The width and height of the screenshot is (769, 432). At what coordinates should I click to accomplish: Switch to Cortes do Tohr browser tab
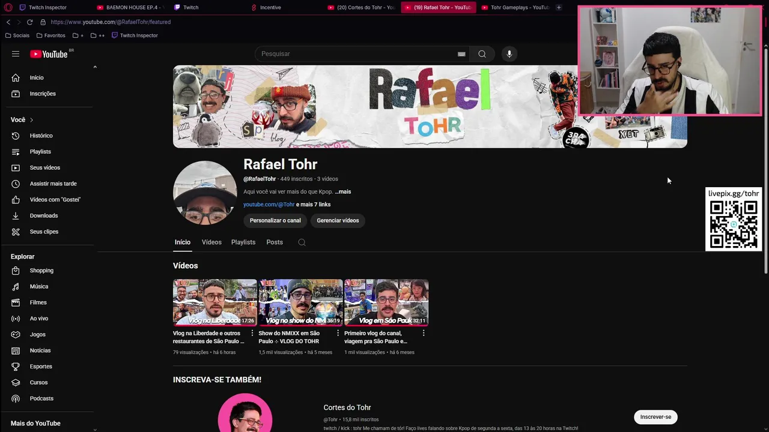point(361,7)
